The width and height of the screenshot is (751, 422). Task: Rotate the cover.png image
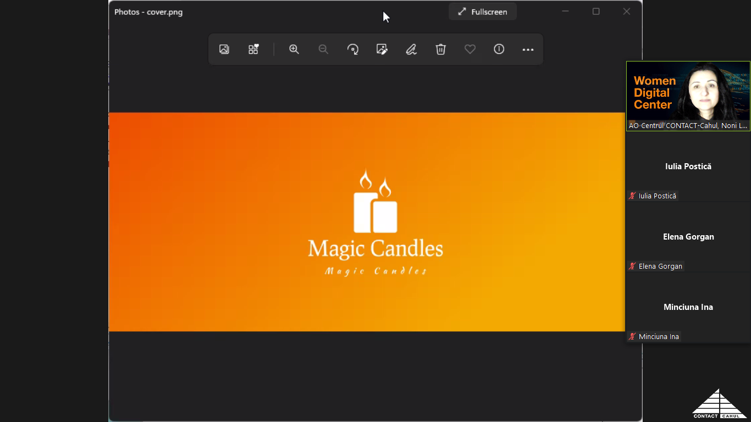pos(353,49)
